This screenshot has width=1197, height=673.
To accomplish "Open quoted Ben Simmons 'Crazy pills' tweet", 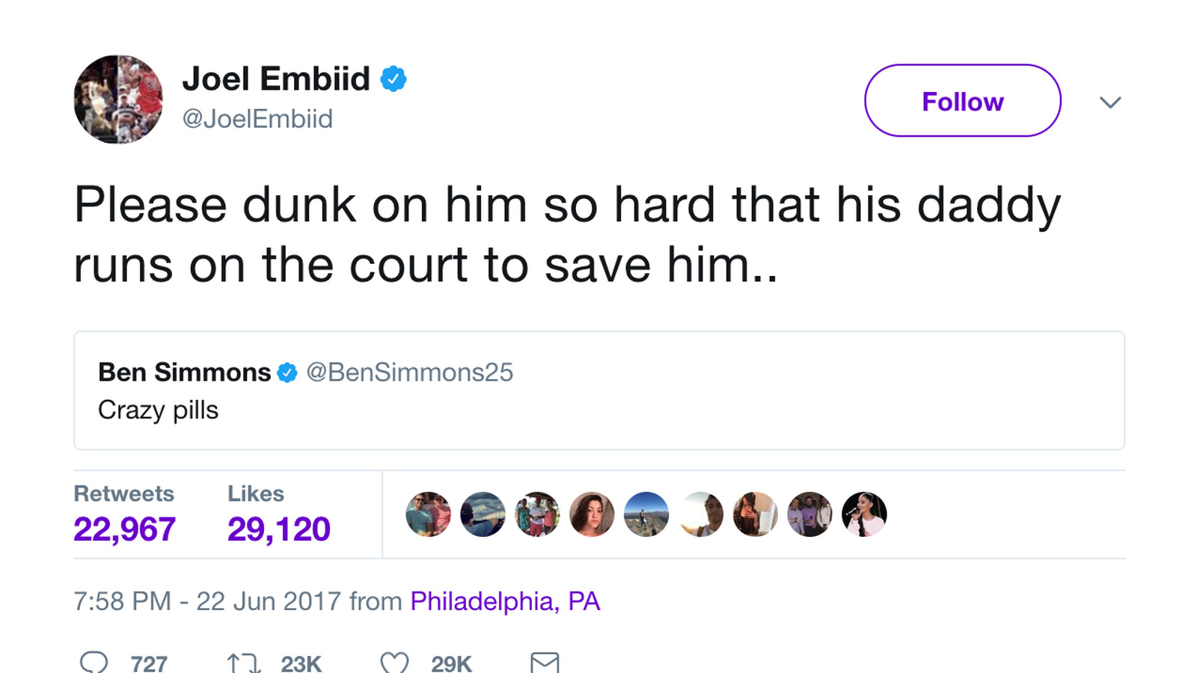I will coord(598,409).
